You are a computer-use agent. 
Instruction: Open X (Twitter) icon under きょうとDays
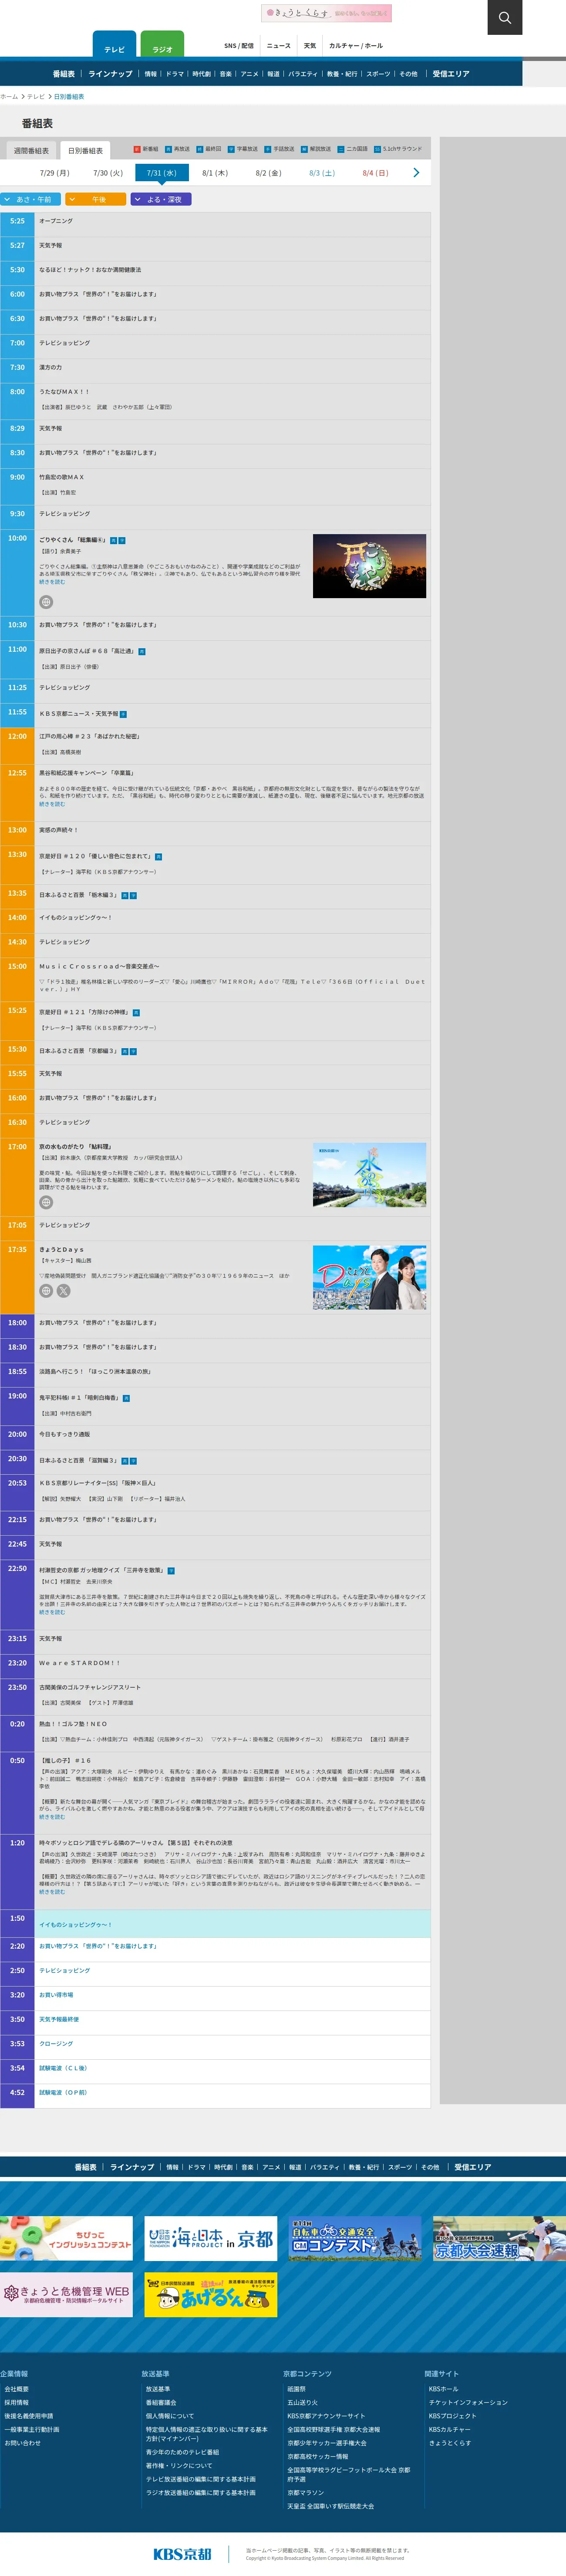[x=64, y=1291]
